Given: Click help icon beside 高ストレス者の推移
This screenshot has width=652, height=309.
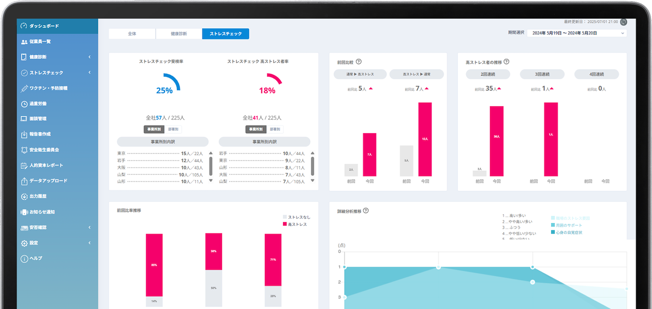Looking at the screenshot, I should 506,62.
